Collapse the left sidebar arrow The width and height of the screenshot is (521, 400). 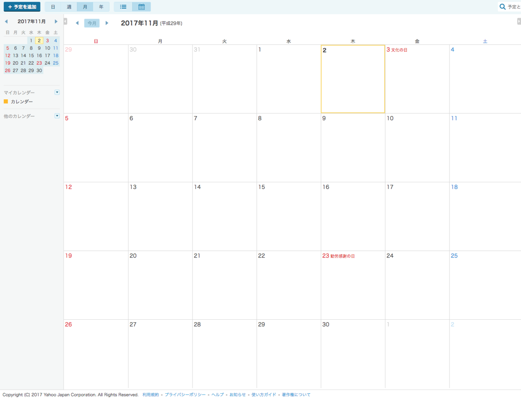pyautogui.click(x=66, y=21)
